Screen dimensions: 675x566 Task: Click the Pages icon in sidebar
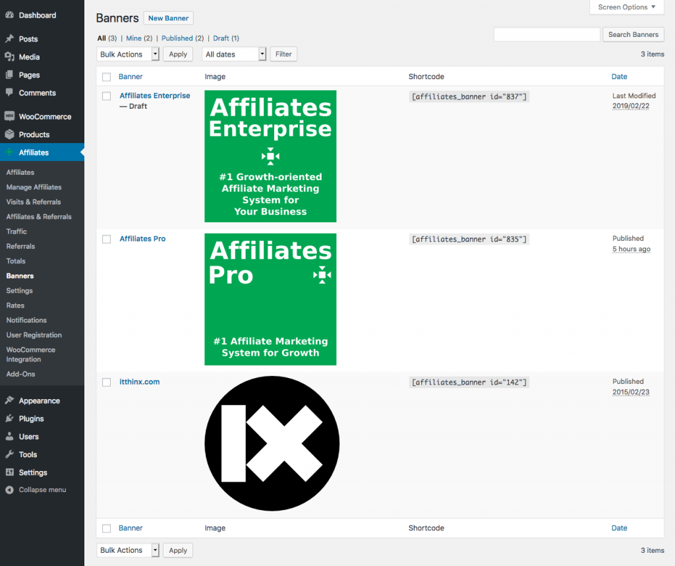tap(9, 75)
